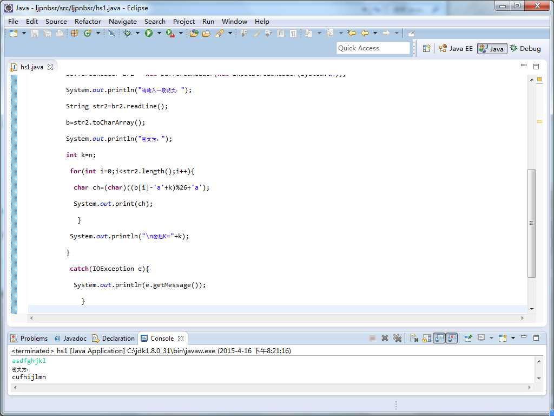Click the Print icon in toolbar
Image resolution: width=554 pixels, height=416 pixels.
(x=60, y=34)
